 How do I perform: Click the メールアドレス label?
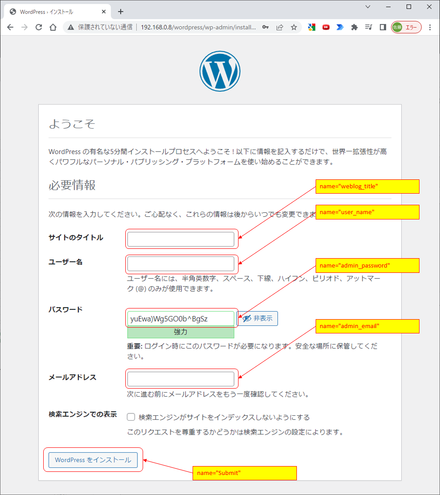pos(72,377)
